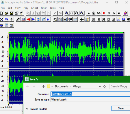This screenshot has width=130, height=114.
Task: Click the circled Play button
Action: tap(94, 13)
